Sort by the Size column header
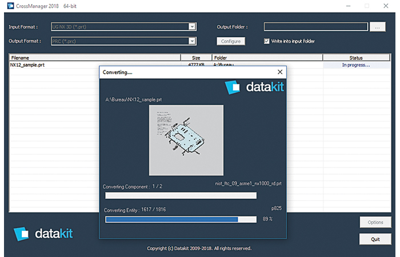This screenshot has width=400, height=257. [196, 58]
